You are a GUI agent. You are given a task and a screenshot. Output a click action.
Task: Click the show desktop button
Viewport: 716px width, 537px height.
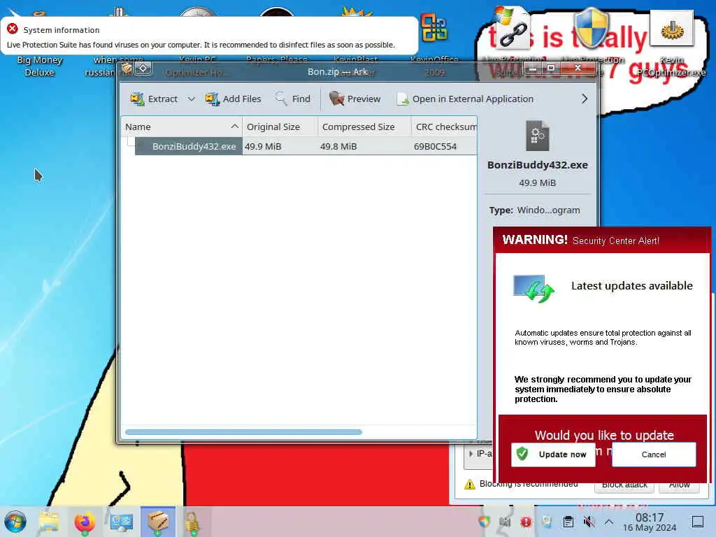tap(697, 522)
